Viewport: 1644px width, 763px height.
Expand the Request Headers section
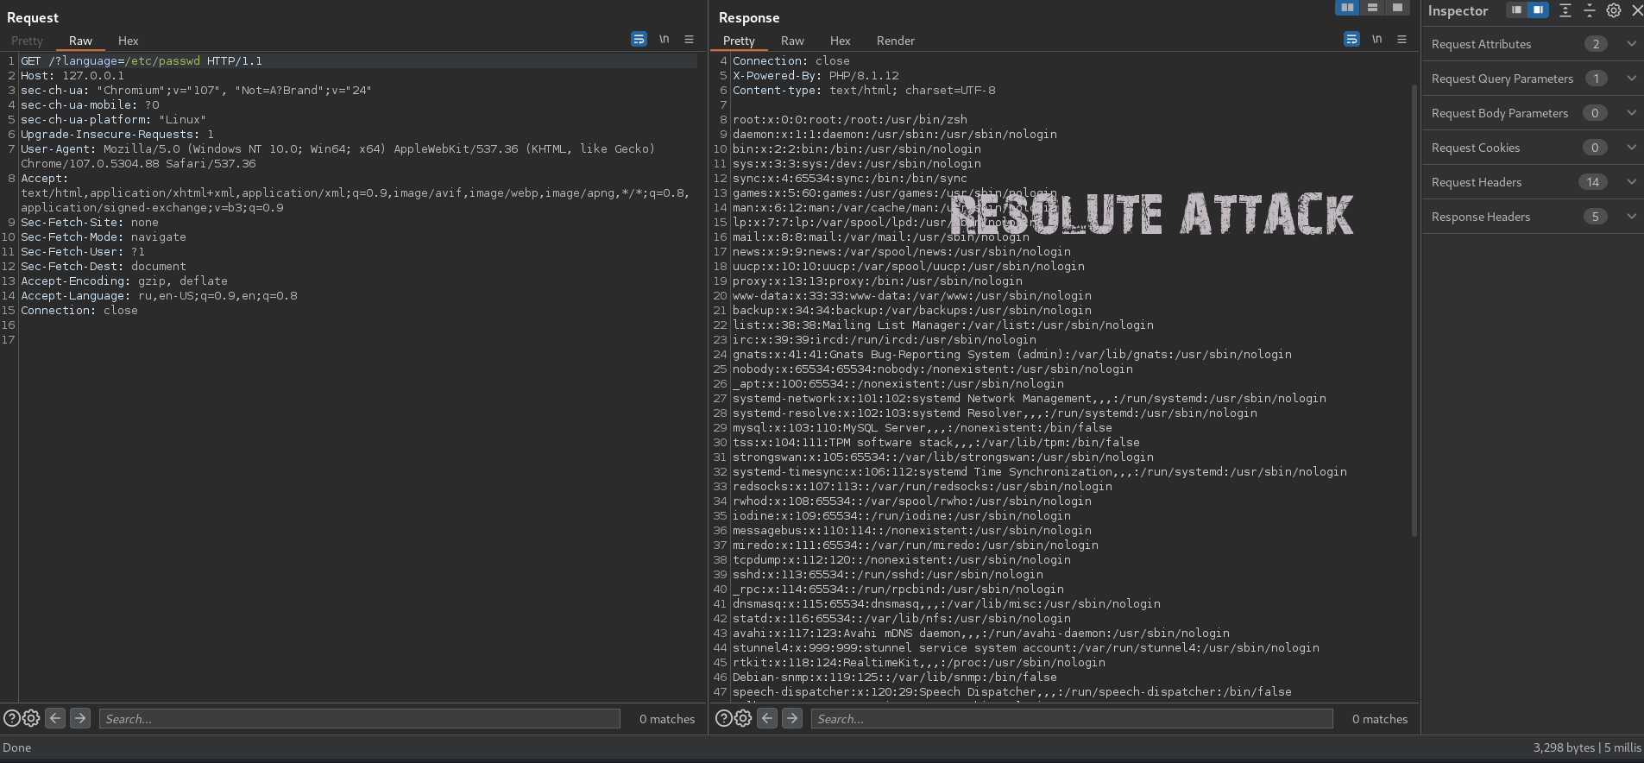1533,182
